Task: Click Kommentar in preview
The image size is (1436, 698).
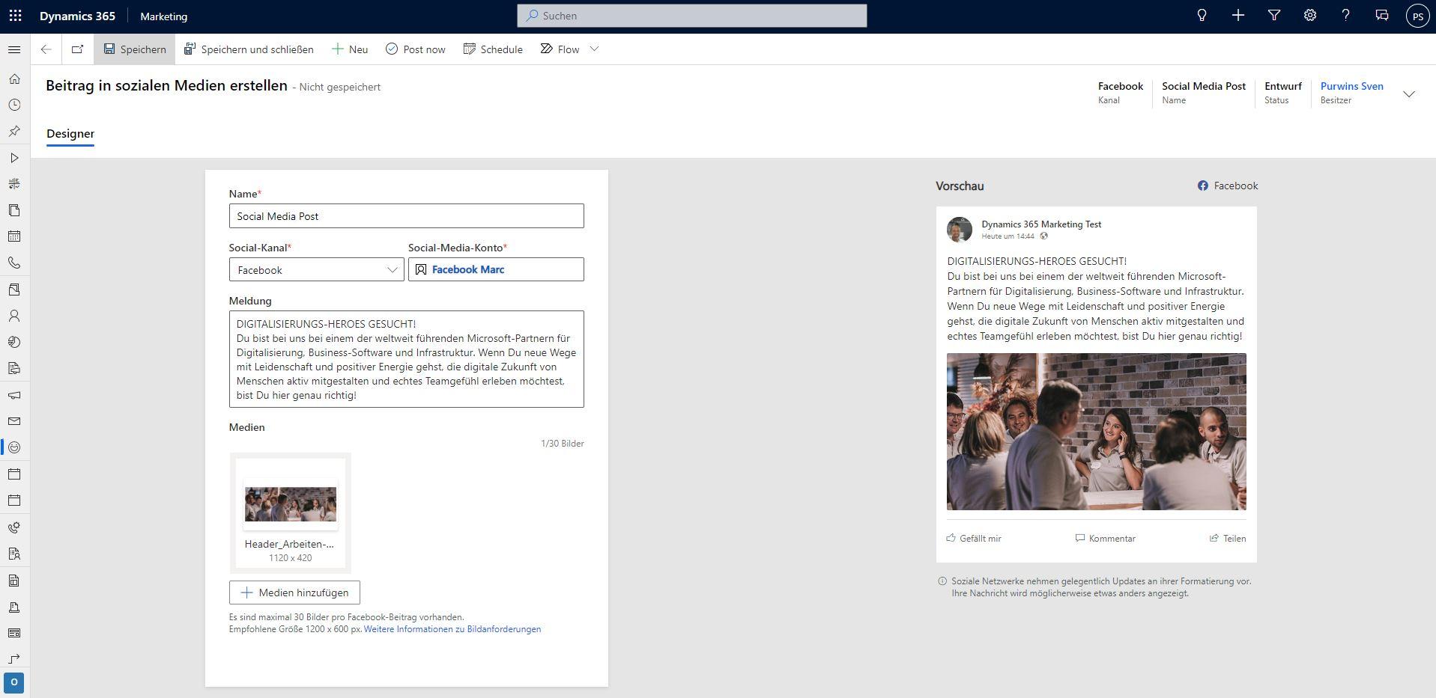Action: click(x=1106, y=539)
